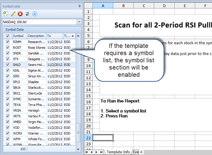Select the active cell A22

pyautogui.click(x=103, y=138)
